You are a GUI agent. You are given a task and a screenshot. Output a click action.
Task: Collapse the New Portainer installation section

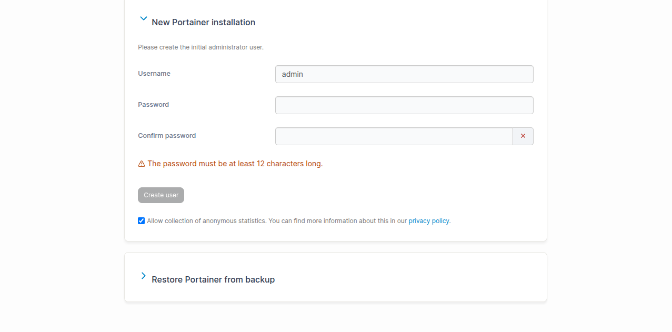point(143,18)
